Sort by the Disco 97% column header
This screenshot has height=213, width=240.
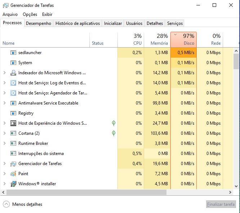183,40
